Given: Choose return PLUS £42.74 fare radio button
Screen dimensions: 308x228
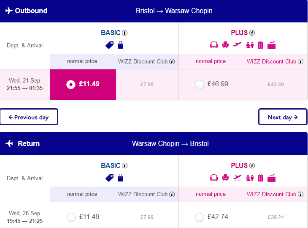Looking at the screenshot, I should (x=200, y=217).
